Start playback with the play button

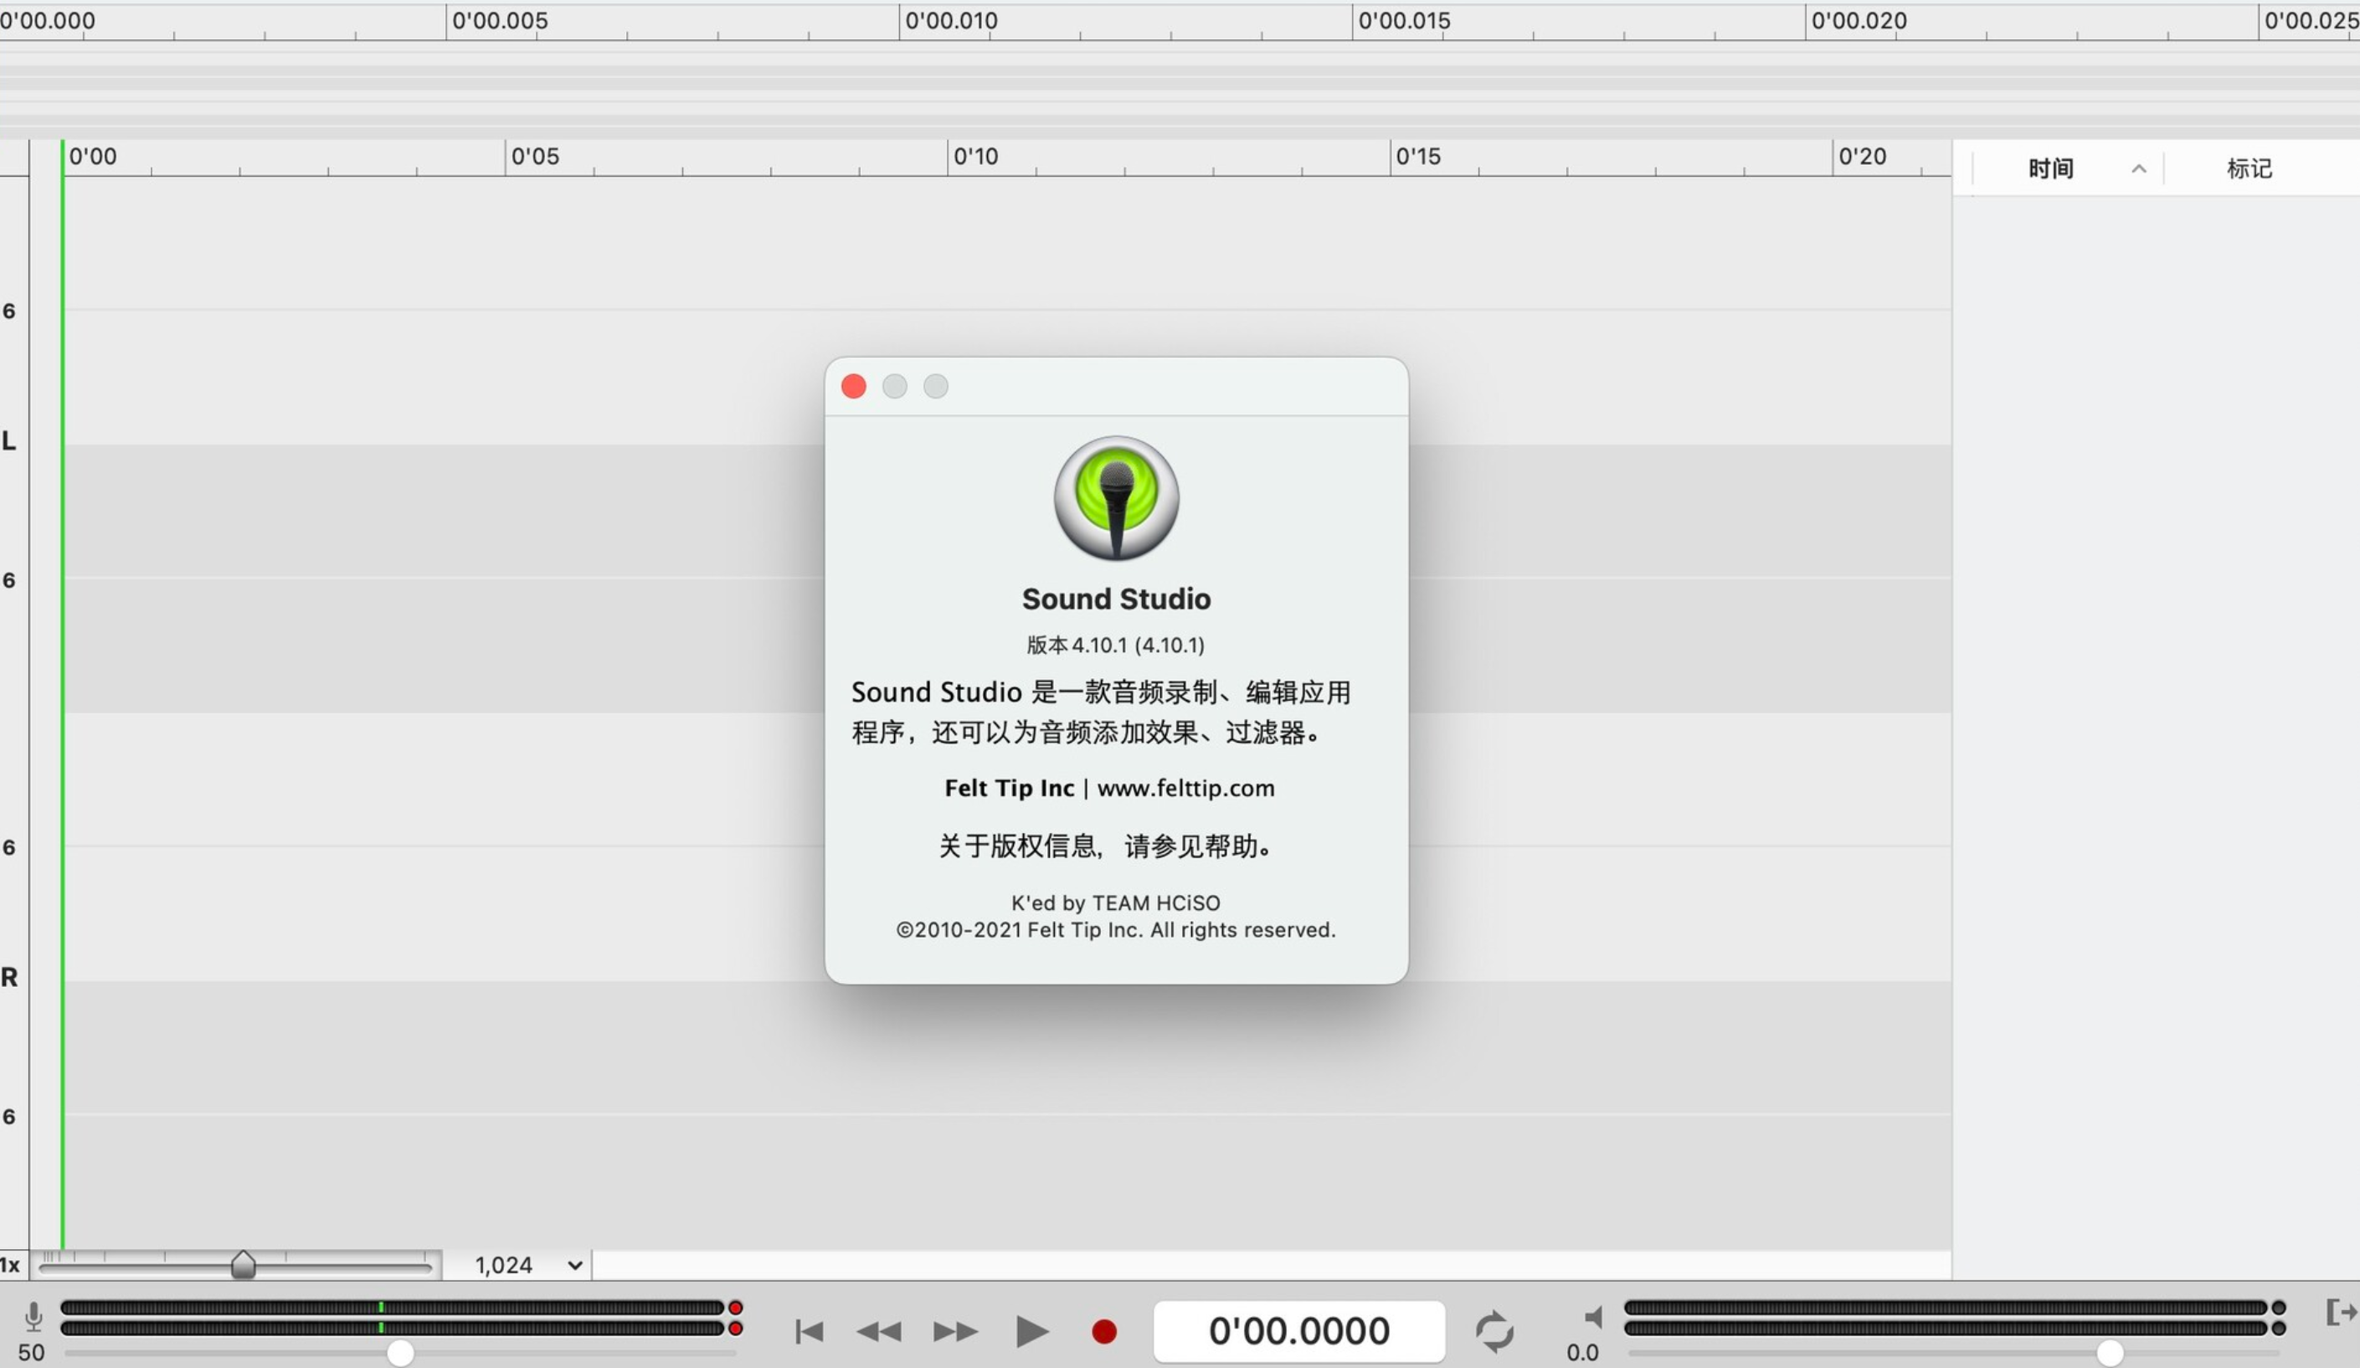(x=1032, y=1331)
